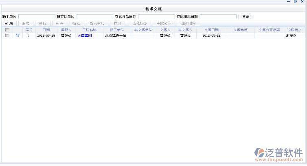Open the 大唐集团 project link

[85, 35]
